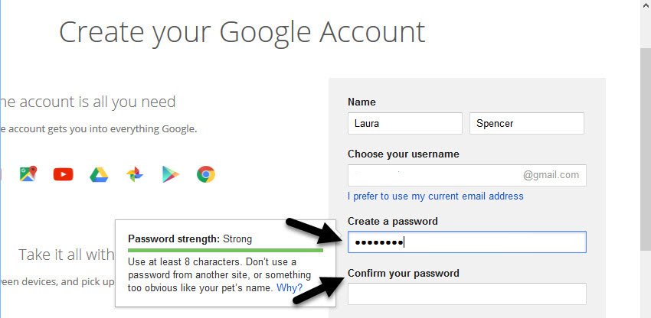Click the Confirm your password field

coord(466,294)
